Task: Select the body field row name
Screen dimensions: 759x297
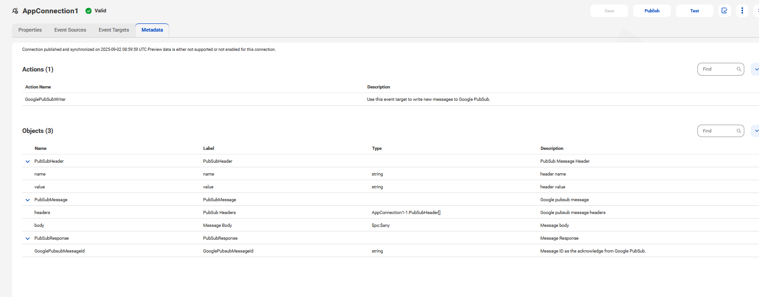Action: 39,225
